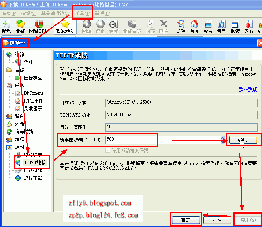
Task: Click the 新增 toolbar icon
Action: [x=6, y=27]
